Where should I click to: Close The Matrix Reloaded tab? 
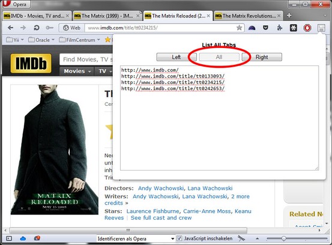point(208,16)
